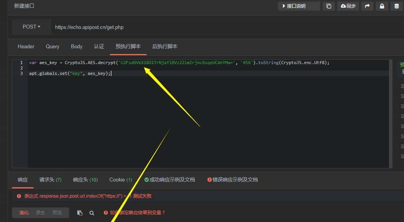
Task: Click the search response magnifier icon
Action: 92,213
